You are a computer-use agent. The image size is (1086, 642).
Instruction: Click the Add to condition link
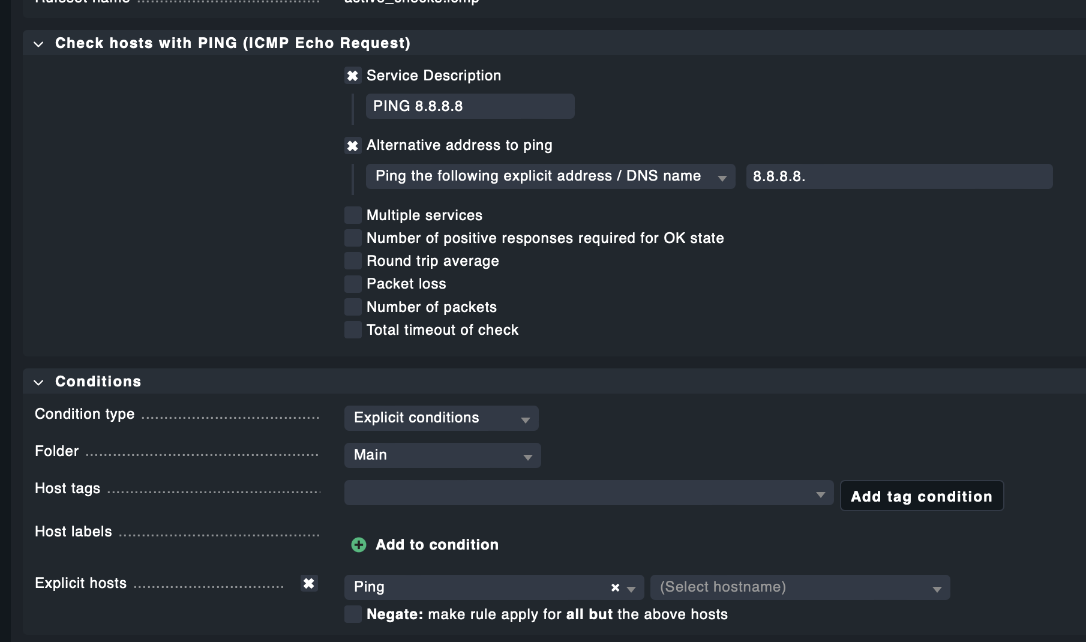pos(437,545)
